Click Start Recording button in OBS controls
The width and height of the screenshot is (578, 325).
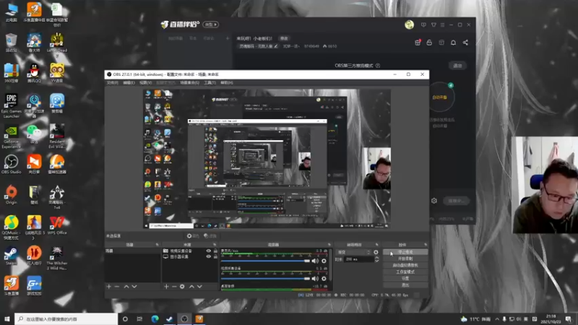[x=405, y=259]
